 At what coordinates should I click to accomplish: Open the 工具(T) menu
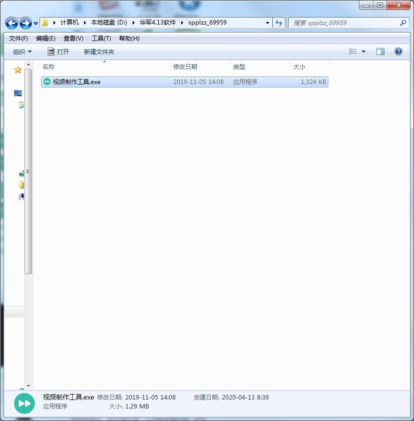click(101, 38)
